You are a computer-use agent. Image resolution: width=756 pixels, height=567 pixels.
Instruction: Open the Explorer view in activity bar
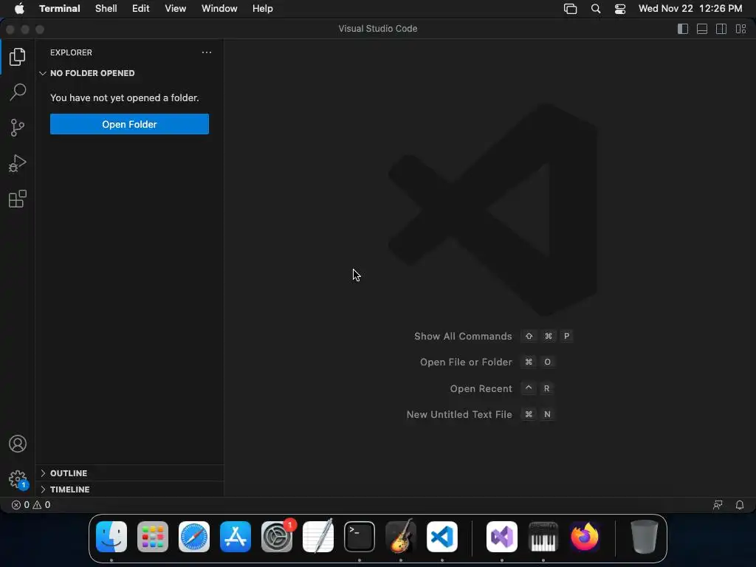pyautogui.click(x=18, y=57)
